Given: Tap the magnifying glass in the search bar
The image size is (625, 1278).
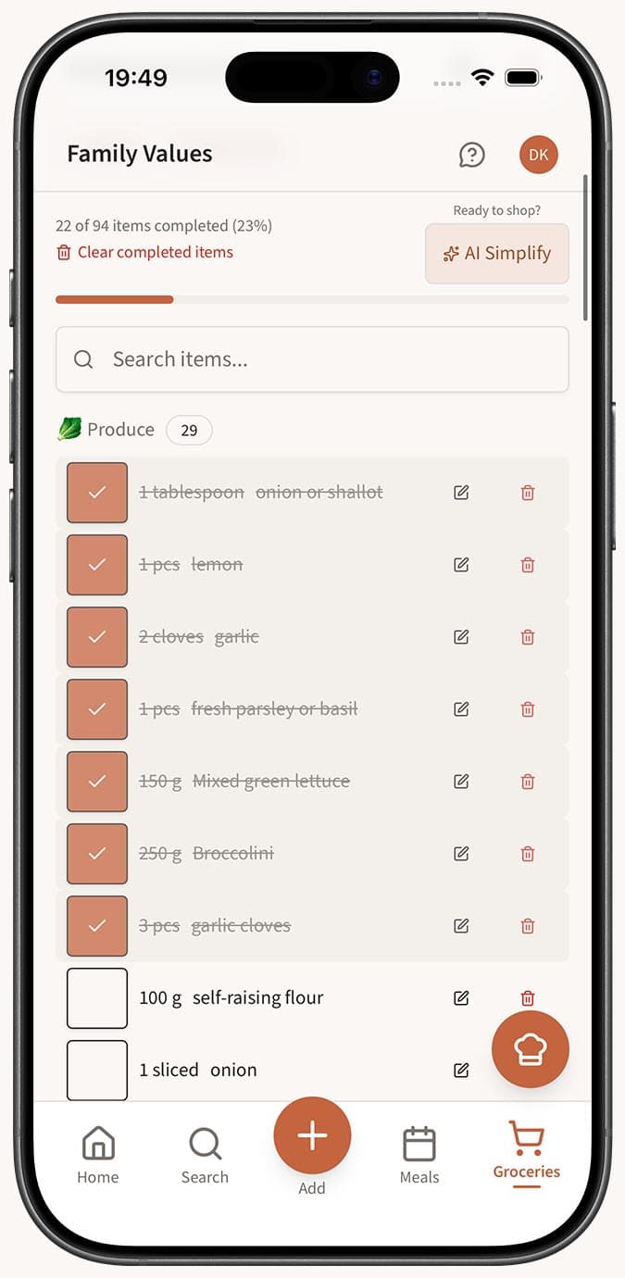Looking at the screenshot, I should tap(83, 359).
